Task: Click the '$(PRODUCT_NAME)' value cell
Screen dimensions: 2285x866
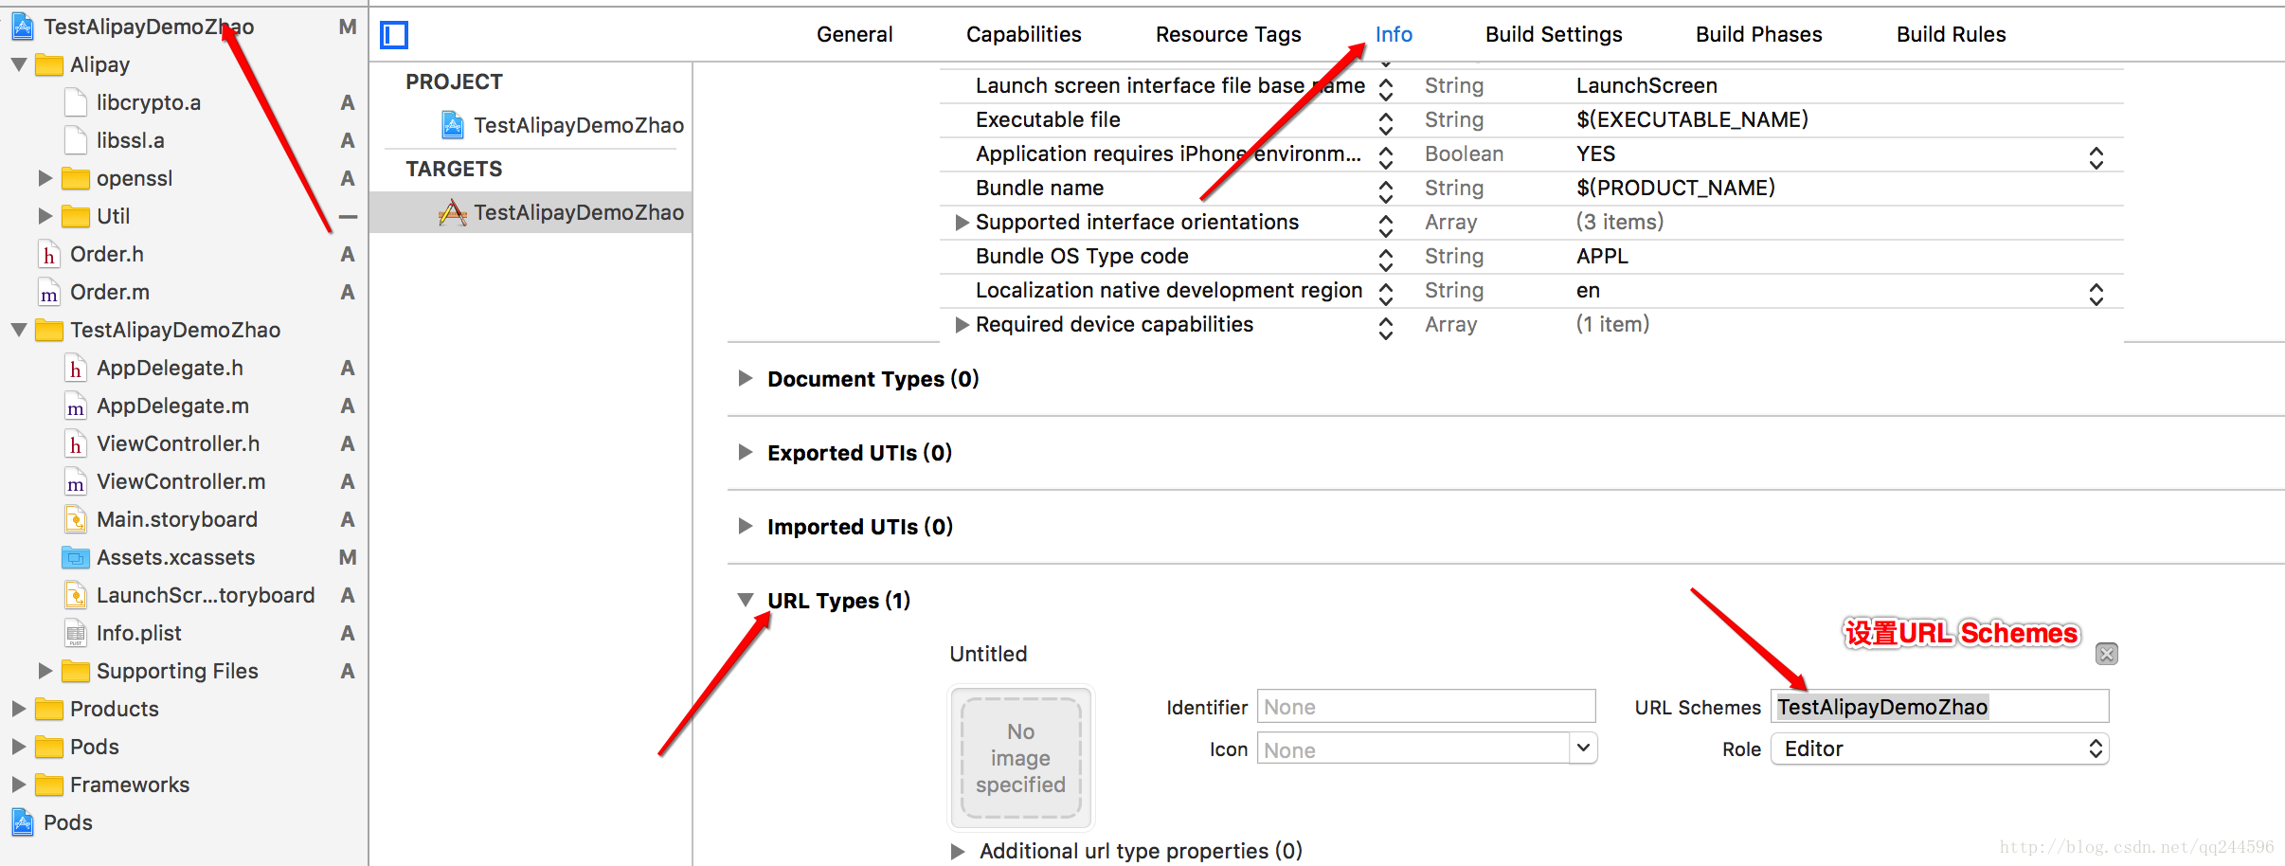Action: tap(1675, 188)
